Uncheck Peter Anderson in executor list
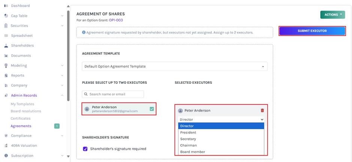The width and height of the screenshot is (352, 162). tap(152, 109)
